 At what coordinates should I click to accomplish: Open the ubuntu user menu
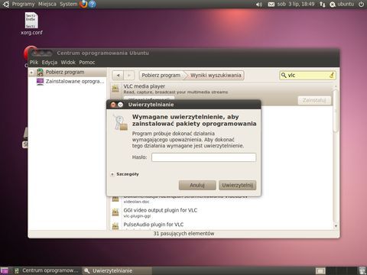coord(342,4)
